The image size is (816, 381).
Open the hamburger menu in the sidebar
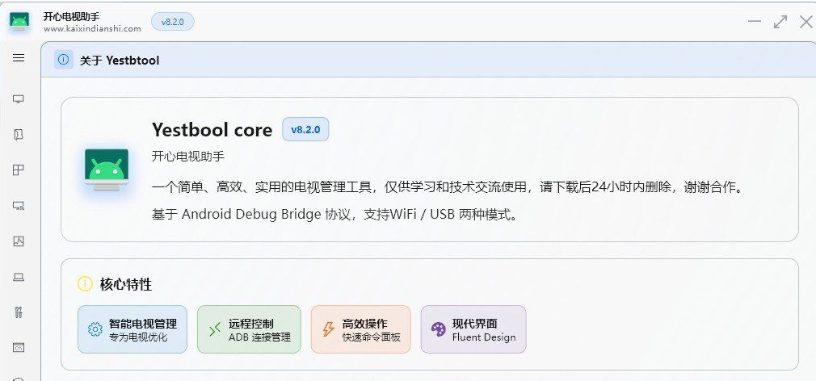(19, 58)
